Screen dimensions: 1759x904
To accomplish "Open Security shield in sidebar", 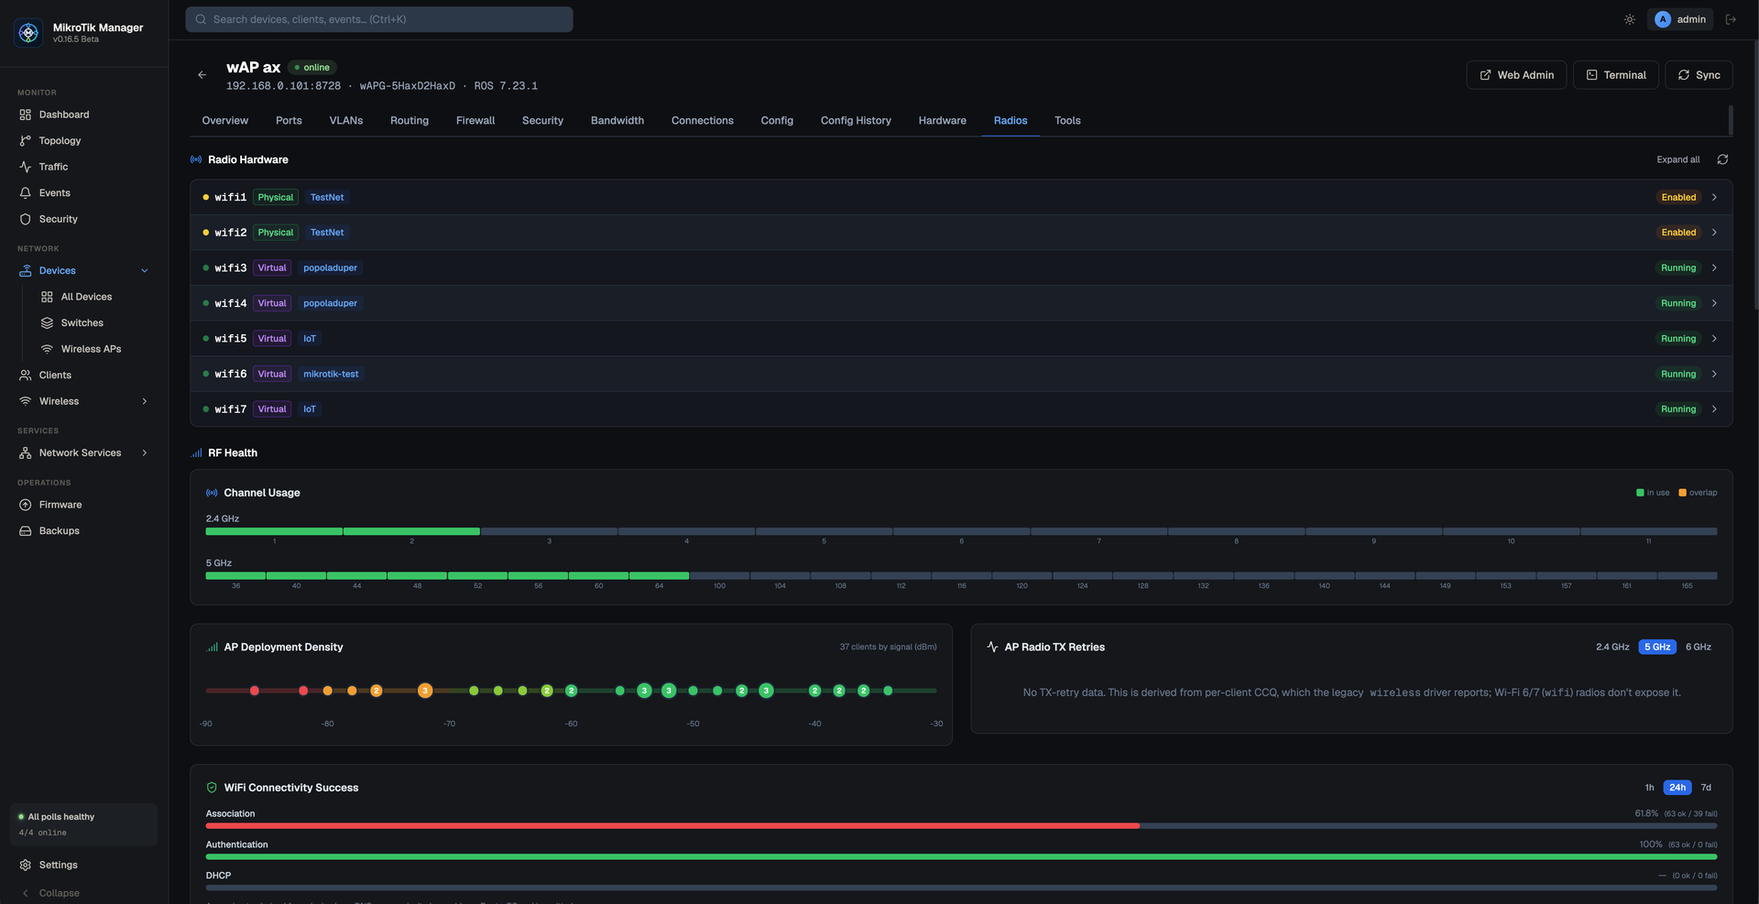I will [25, 219].
